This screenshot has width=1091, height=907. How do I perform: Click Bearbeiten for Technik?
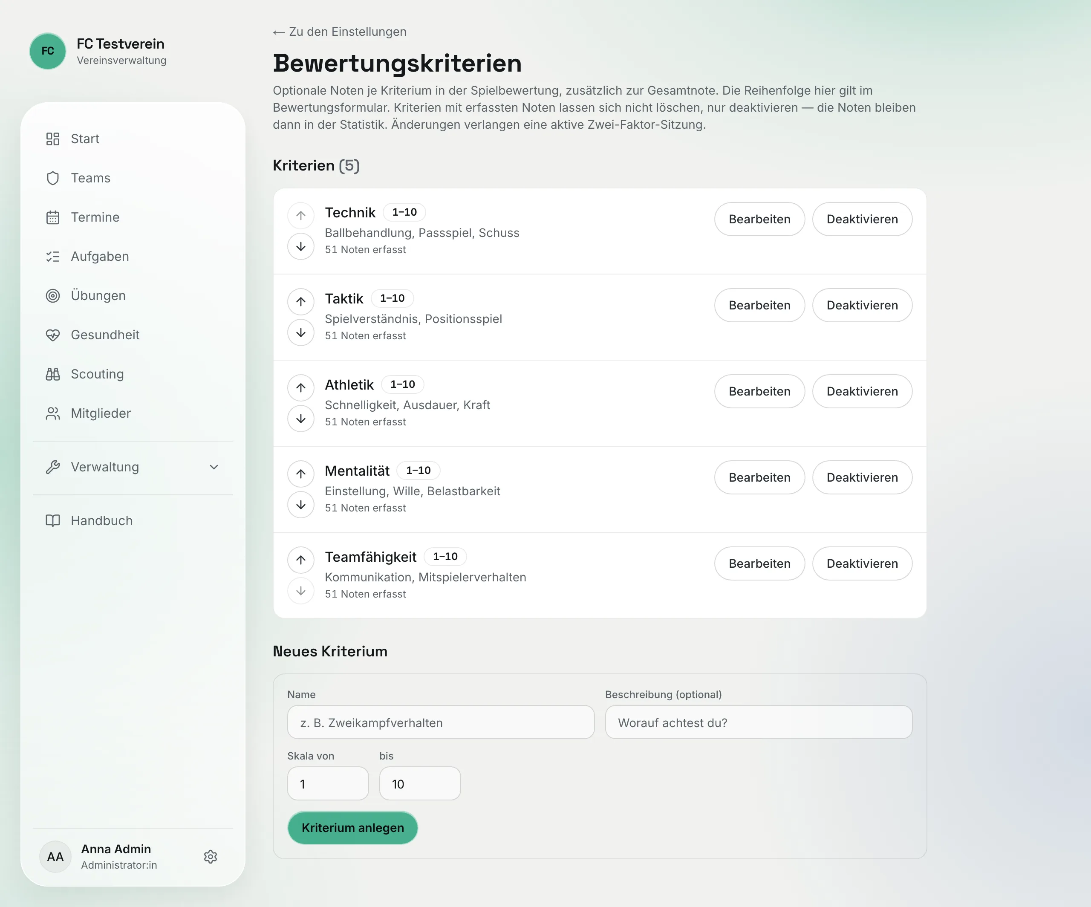759,219
